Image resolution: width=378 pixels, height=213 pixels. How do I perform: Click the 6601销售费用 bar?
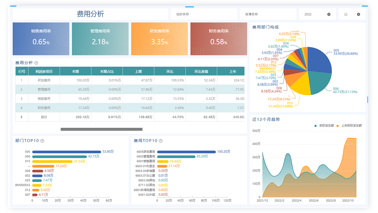[x=163, y=161]
